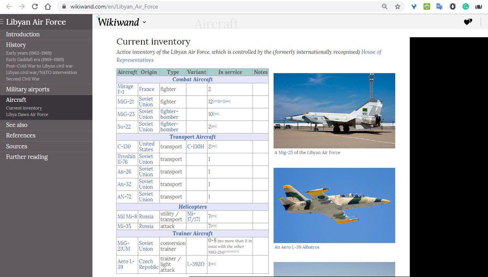Open the dark circular download extension icon
Image resolution: width=488 pixels, height=277 pixels.
(453, 6)
